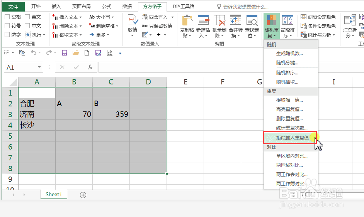Click the New blank document icon
Viewport: 364px width, 217px height.
87,53
